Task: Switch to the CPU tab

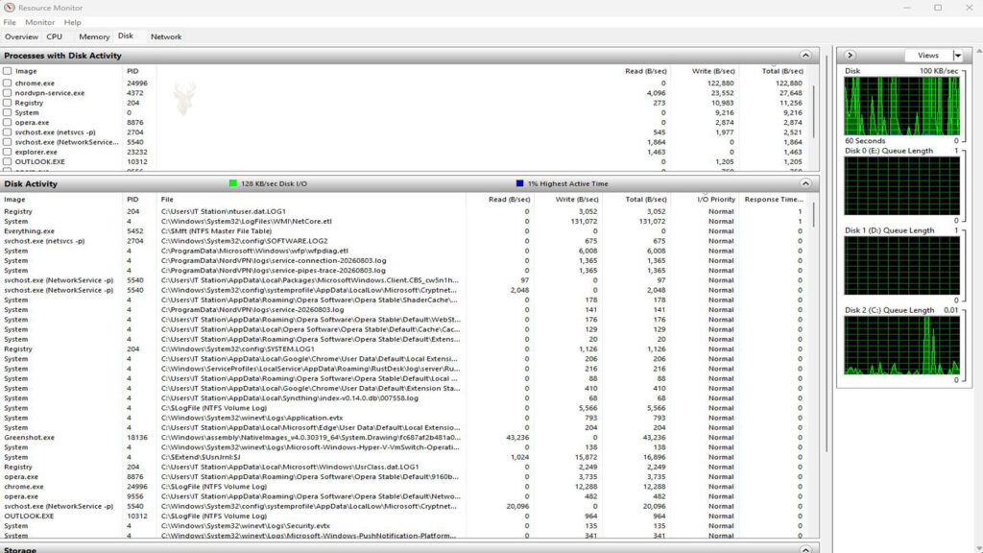Action: tap(55, 36)
